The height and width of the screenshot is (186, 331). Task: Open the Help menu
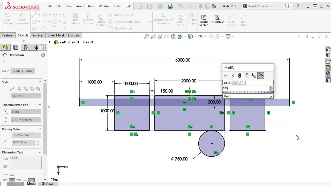[x=117, y=6]
